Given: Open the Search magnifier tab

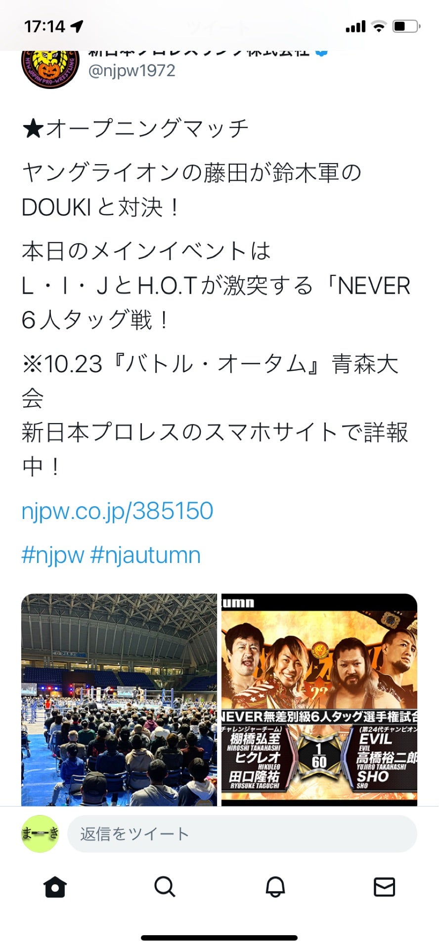Looking at the screenshot, I should pyautogui.click(x=165, y=887).
